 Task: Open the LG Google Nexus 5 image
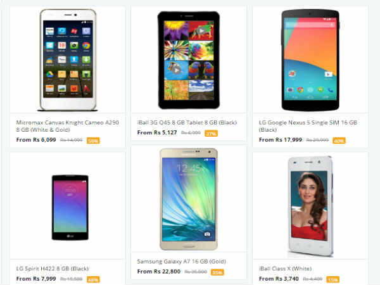(310, 60)
